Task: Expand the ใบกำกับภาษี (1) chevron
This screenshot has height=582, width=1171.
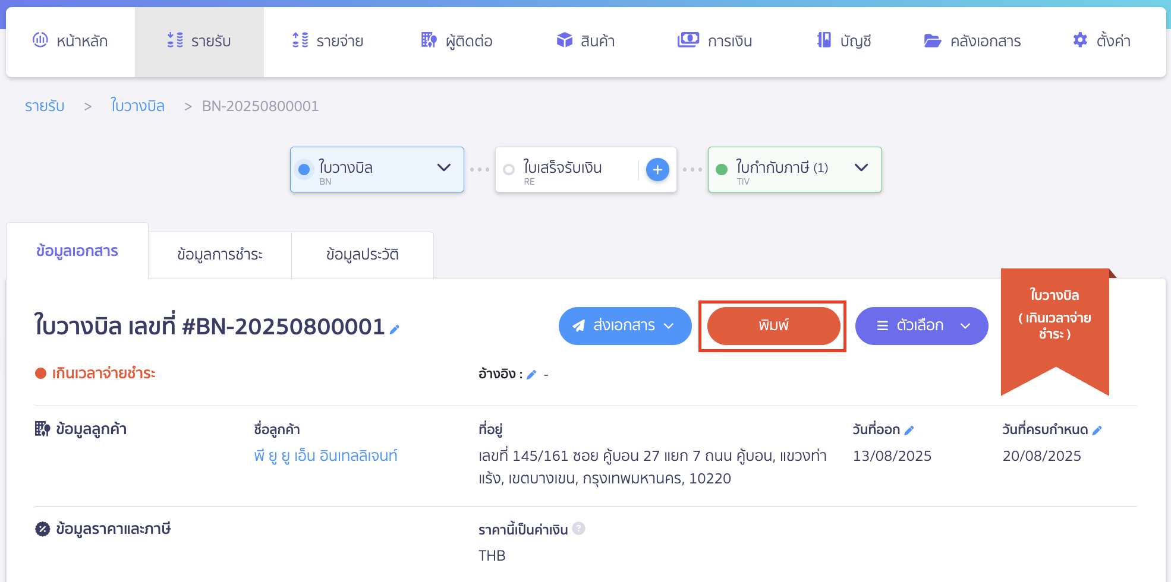Action: (861, 167)
